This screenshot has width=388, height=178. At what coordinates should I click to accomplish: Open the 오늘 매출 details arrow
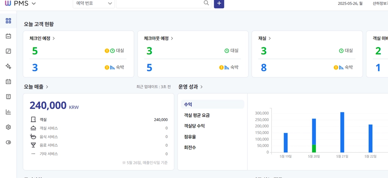(47, 87)
